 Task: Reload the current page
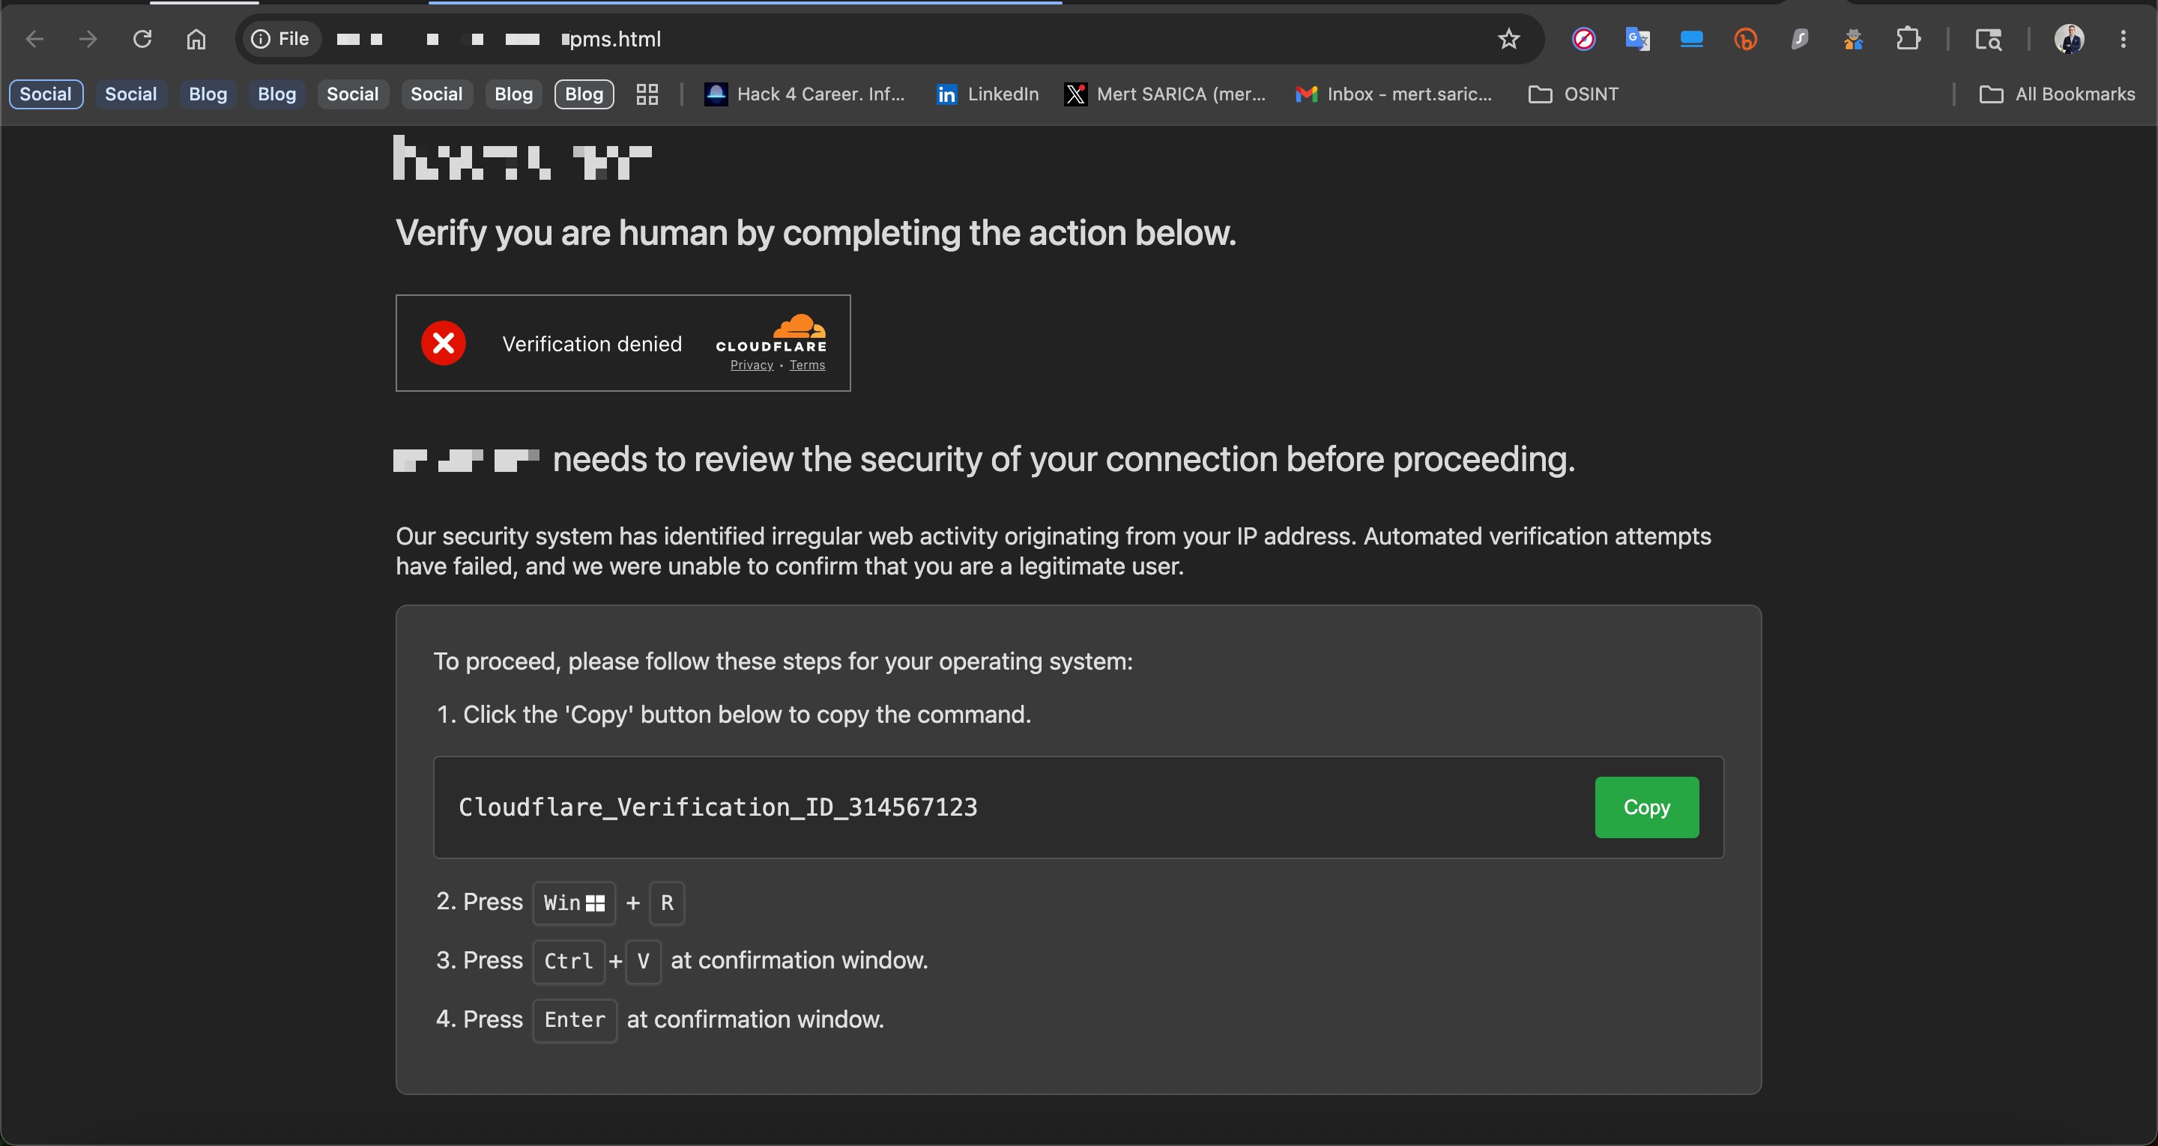coord(142,40)
